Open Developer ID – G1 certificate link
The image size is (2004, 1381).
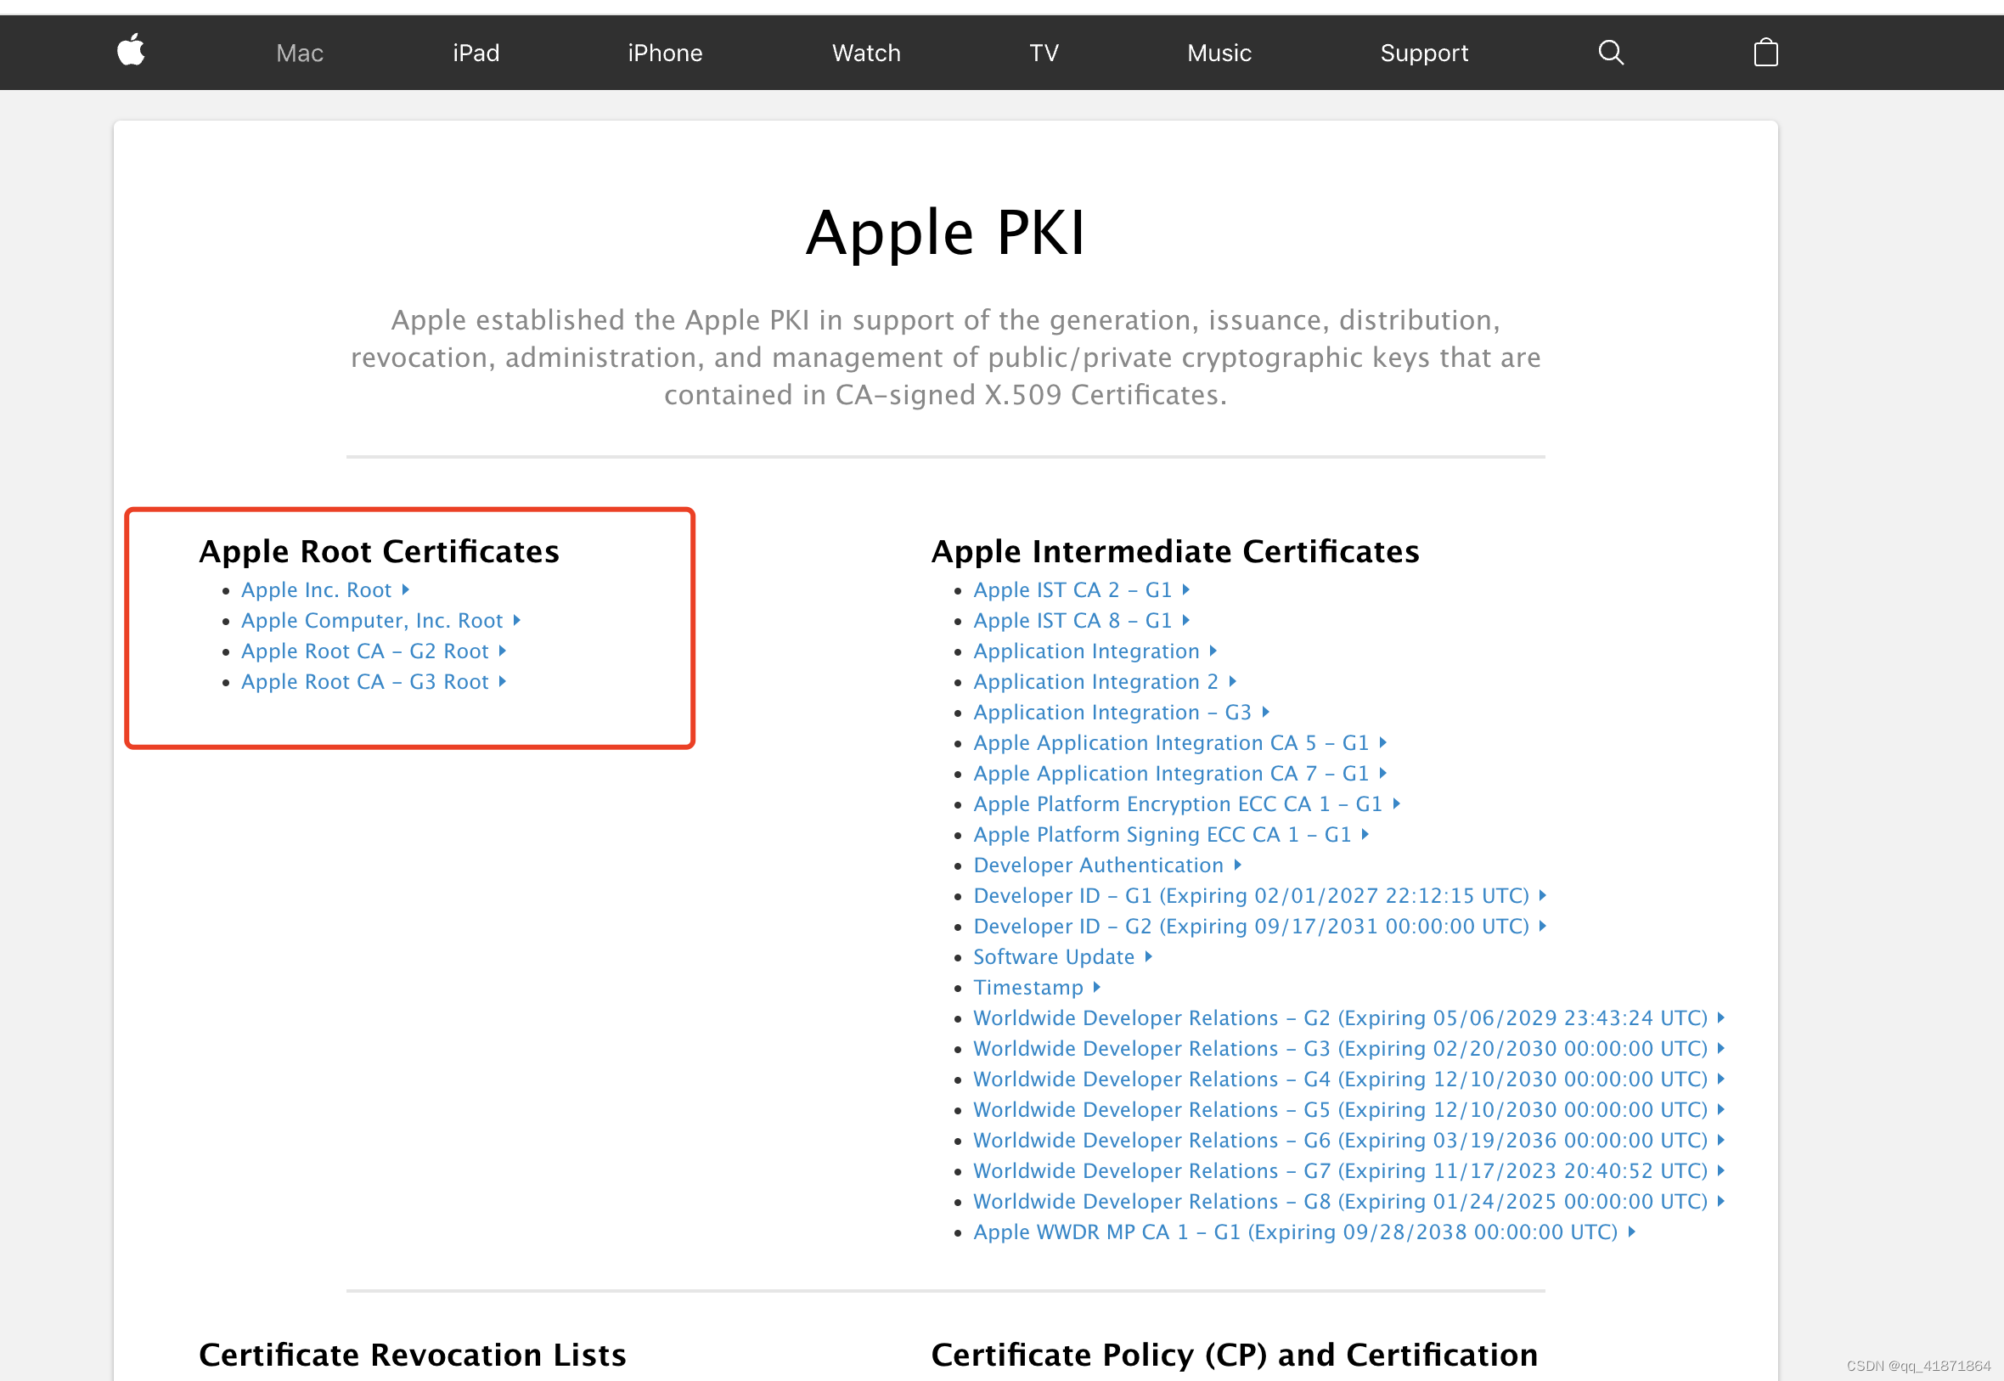click(x=1260, y=895)
